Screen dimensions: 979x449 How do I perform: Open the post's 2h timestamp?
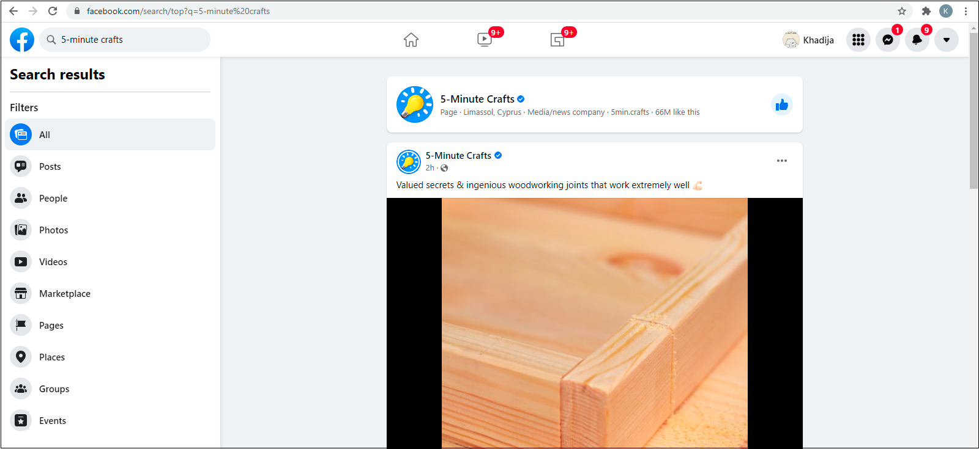click(430, 168)
